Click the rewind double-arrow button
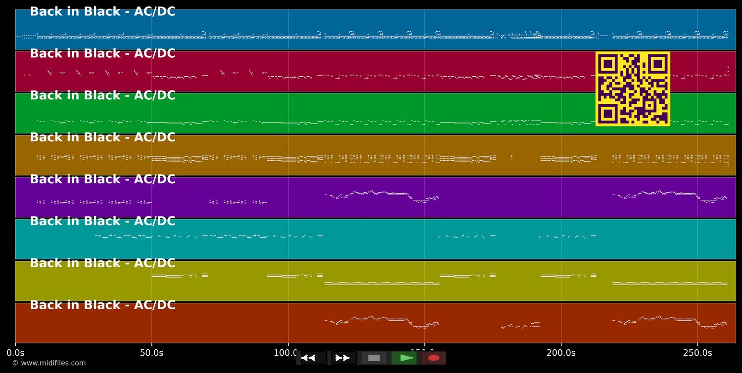This screenshot has width=742, height=373. tap(314, 358)
